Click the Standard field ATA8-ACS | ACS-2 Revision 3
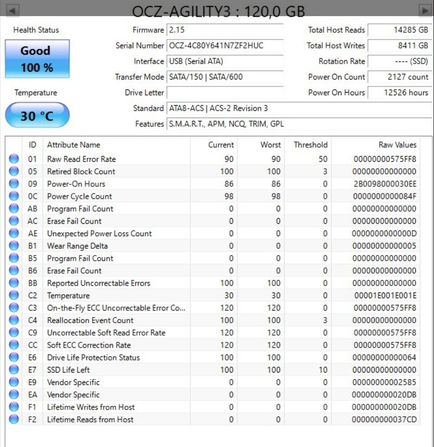The image size is (434, 447). click(299, 108)
